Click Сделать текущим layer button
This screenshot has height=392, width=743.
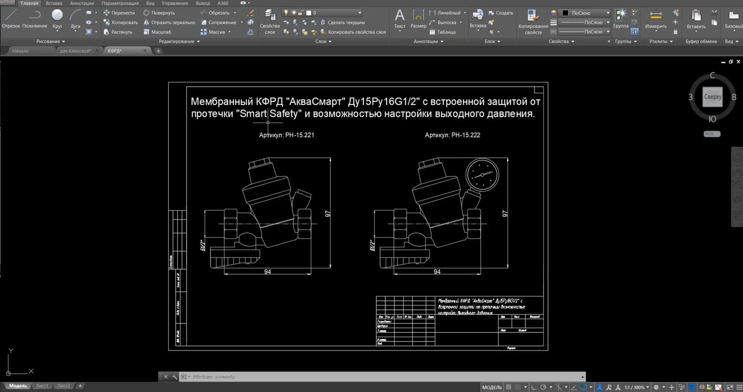[342, 22]
